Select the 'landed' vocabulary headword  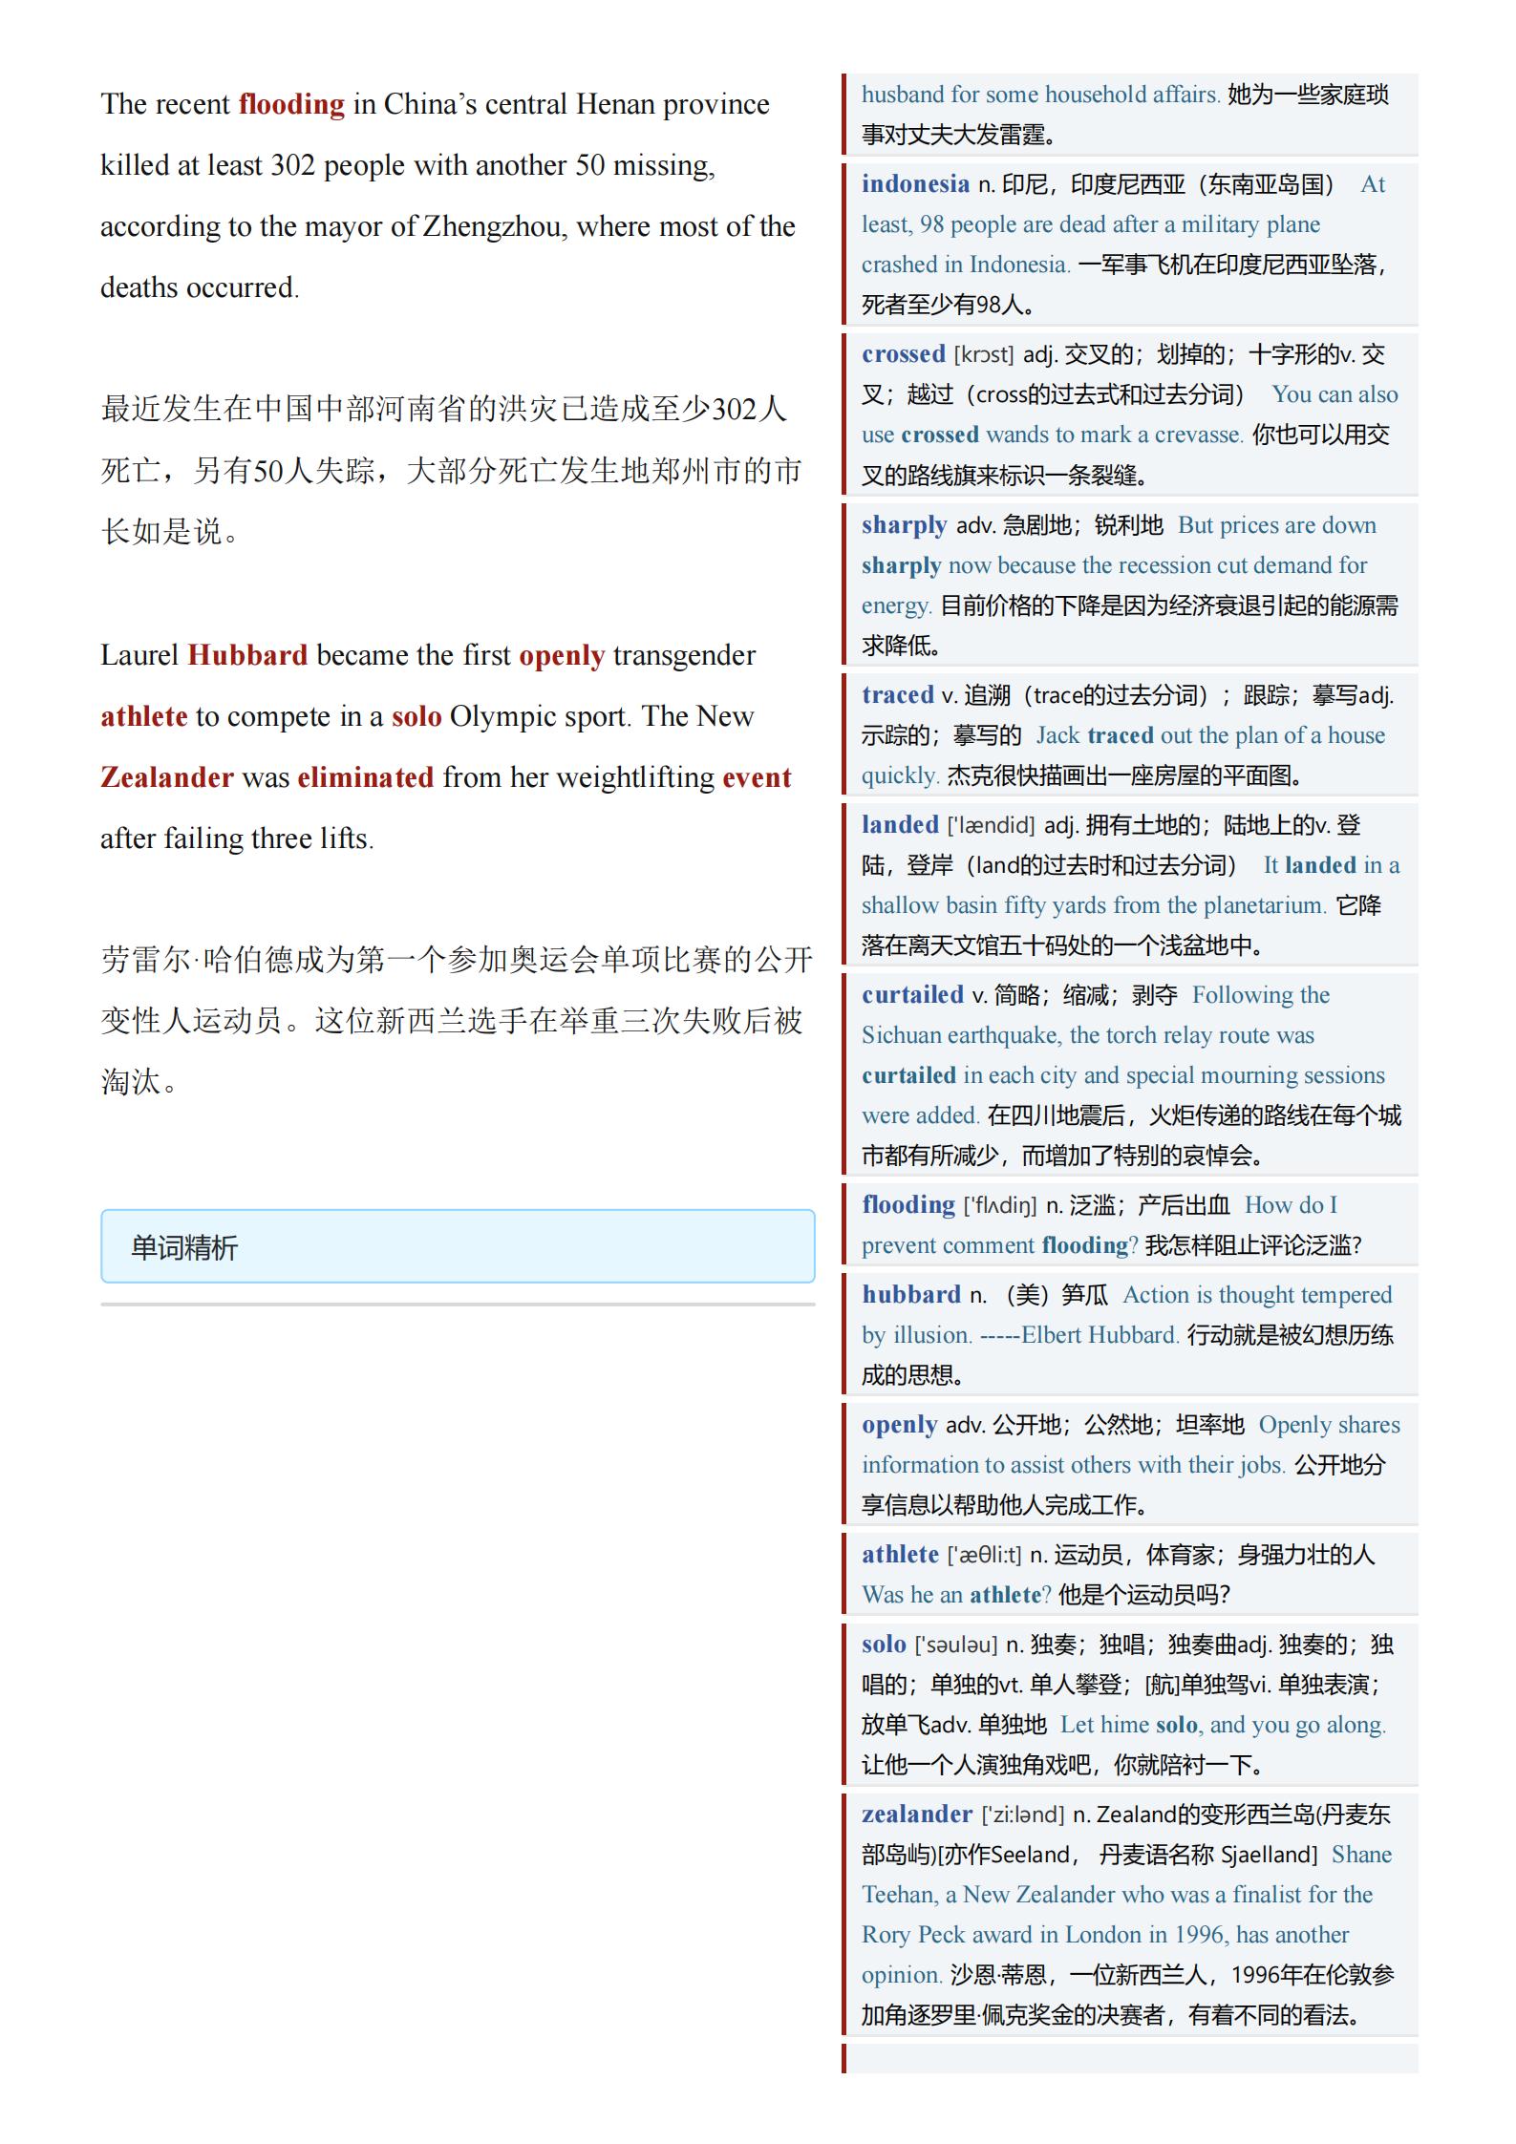point(901,825)
